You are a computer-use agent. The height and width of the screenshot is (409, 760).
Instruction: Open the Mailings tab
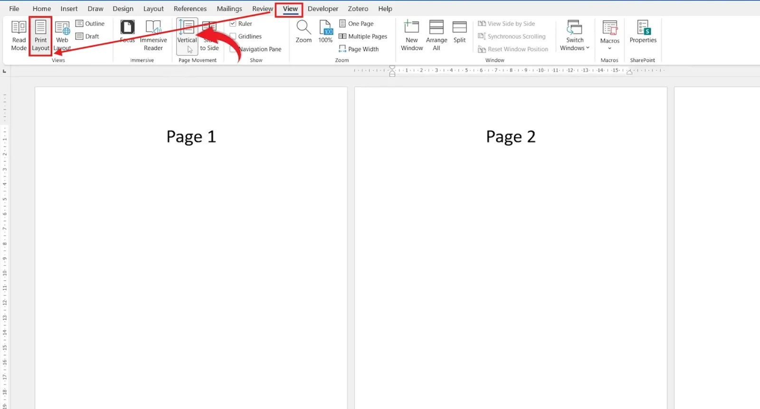[x=229, y=9]
